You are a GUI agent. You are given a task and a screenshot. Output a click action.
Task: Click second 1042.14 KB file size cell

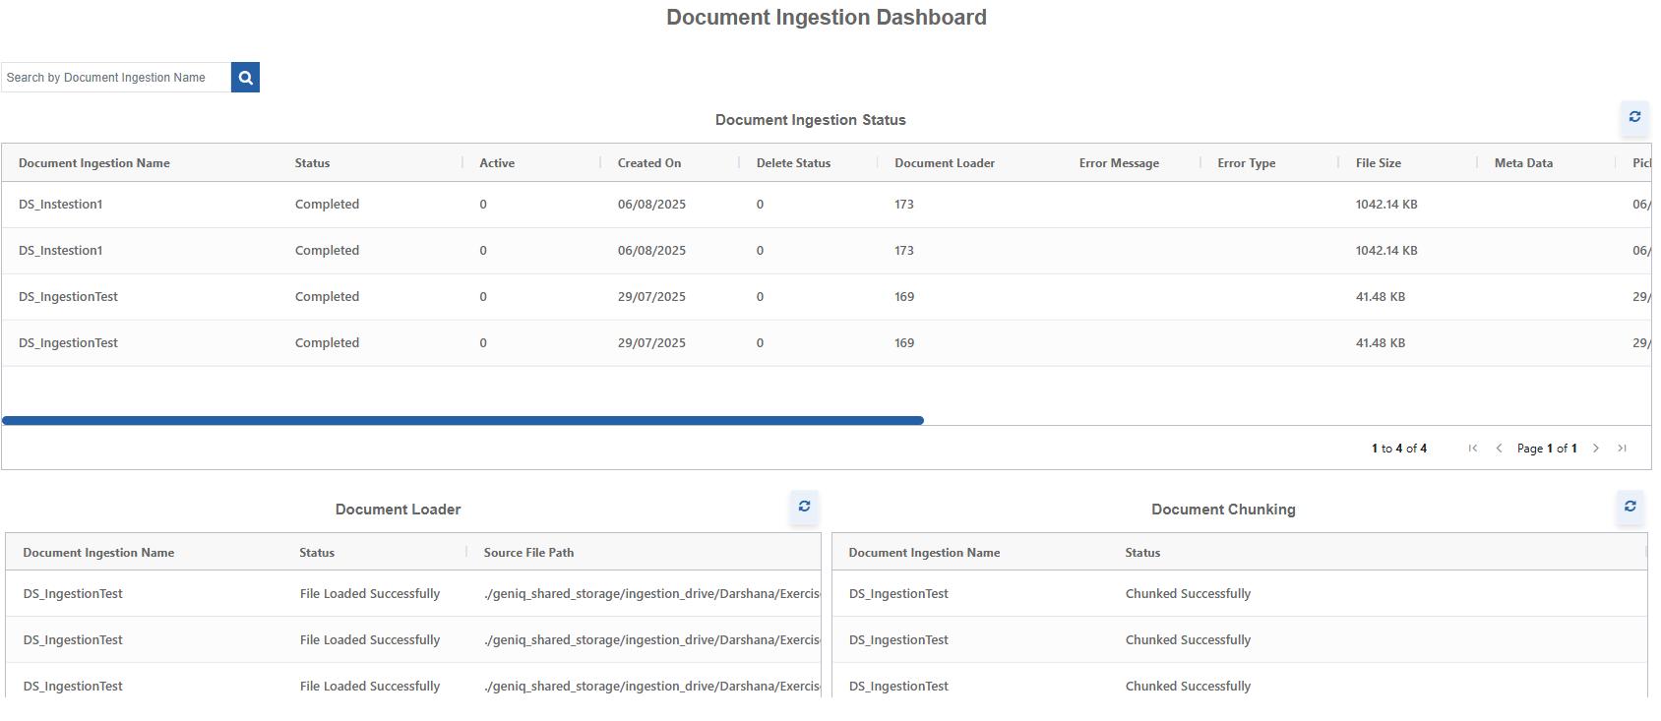(x=1386, y=251)
